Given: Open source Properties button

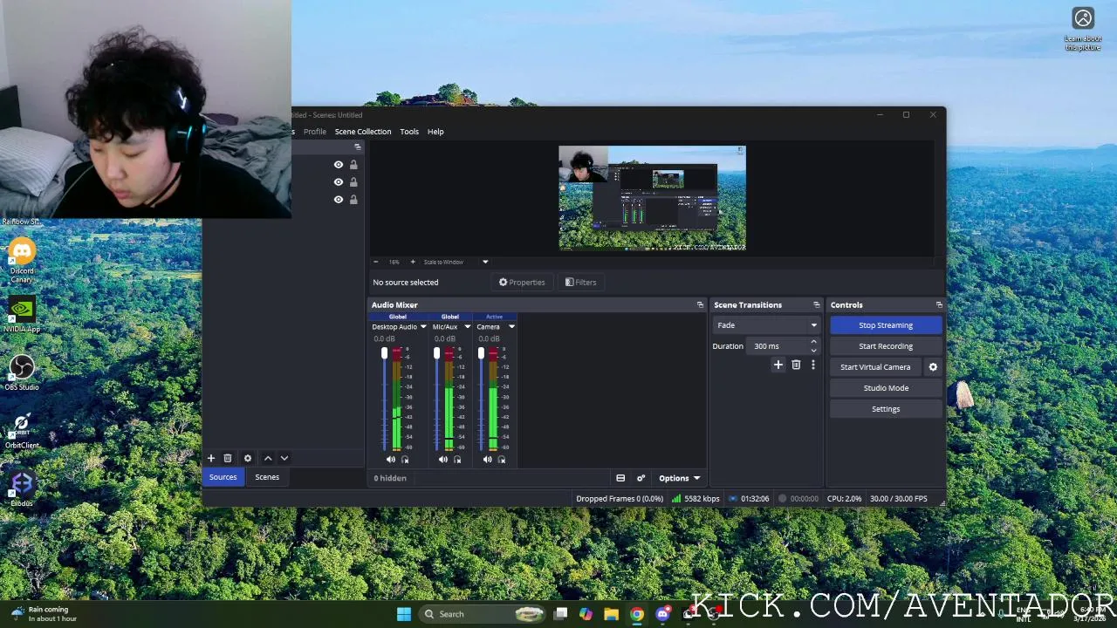Looking at the screenshot, I should coord(522,283).
